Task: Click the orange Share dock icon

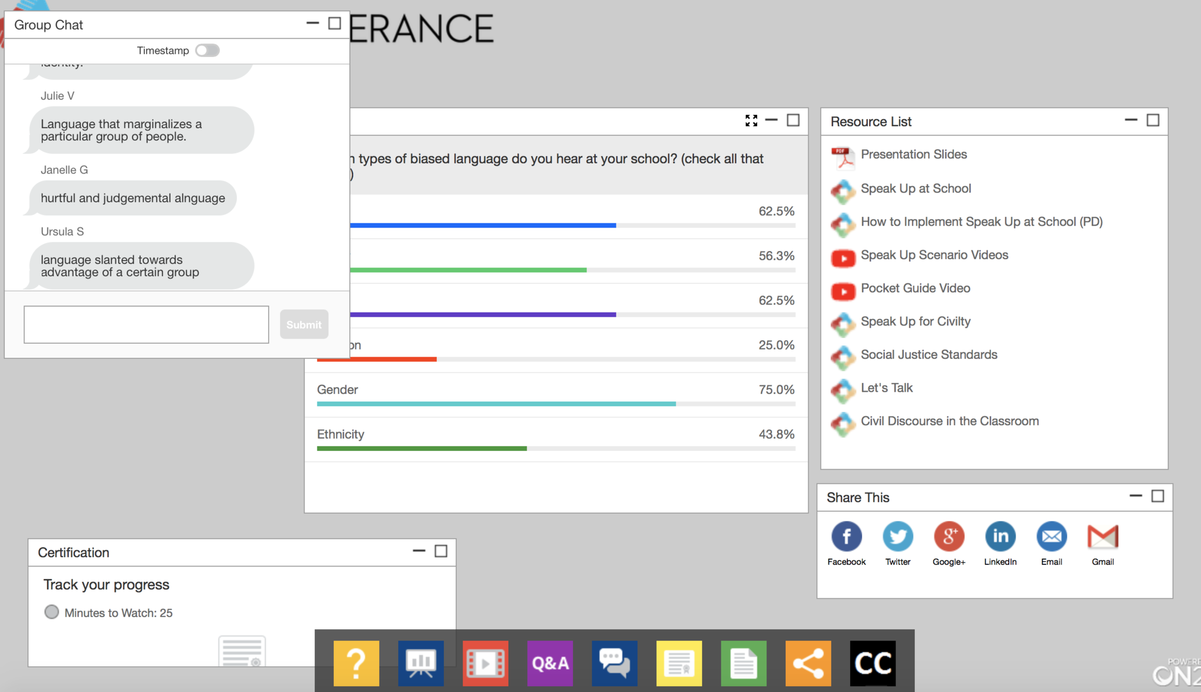Action: pos(808,663)
